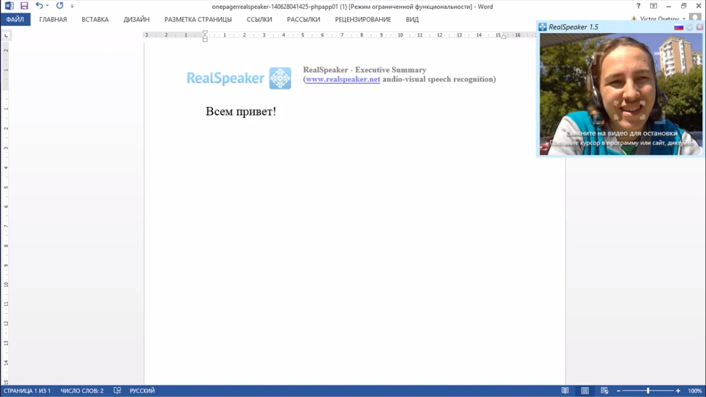The image size is (706, 397).
Task: Close the Word window
Action: 698,6
